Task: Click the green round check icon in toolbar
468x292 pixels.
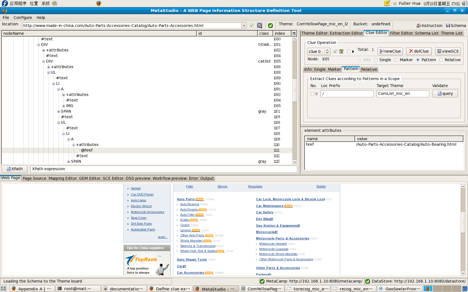Action: tap(270, 26)
